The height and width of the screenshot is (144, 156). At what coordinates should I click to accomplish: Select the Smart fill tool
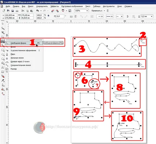click(3, 45)
